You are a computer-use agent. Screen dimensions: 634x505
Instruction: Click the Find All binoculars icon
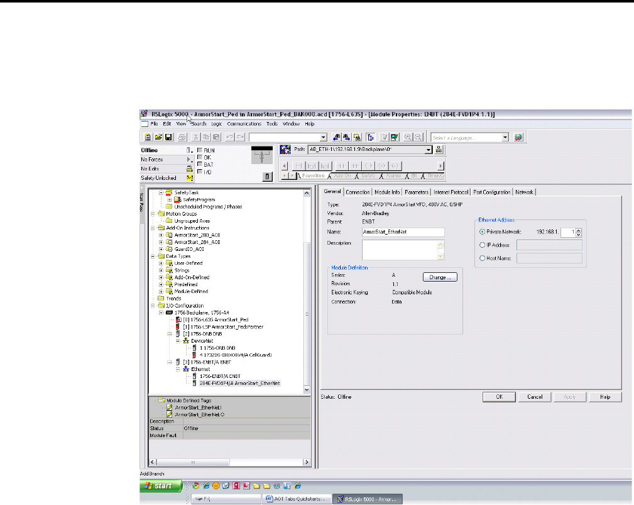pos(357,138)
